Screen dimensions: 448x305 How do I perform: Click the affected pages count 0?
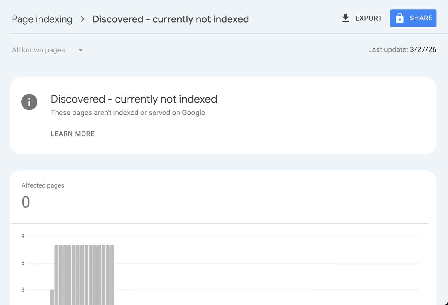pos(26,202)
